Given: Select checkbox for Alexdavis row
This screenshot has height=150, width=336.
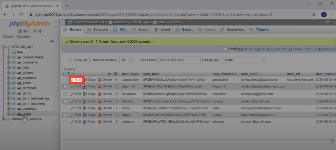Looking at the screenshot, I should pos(65,94).
